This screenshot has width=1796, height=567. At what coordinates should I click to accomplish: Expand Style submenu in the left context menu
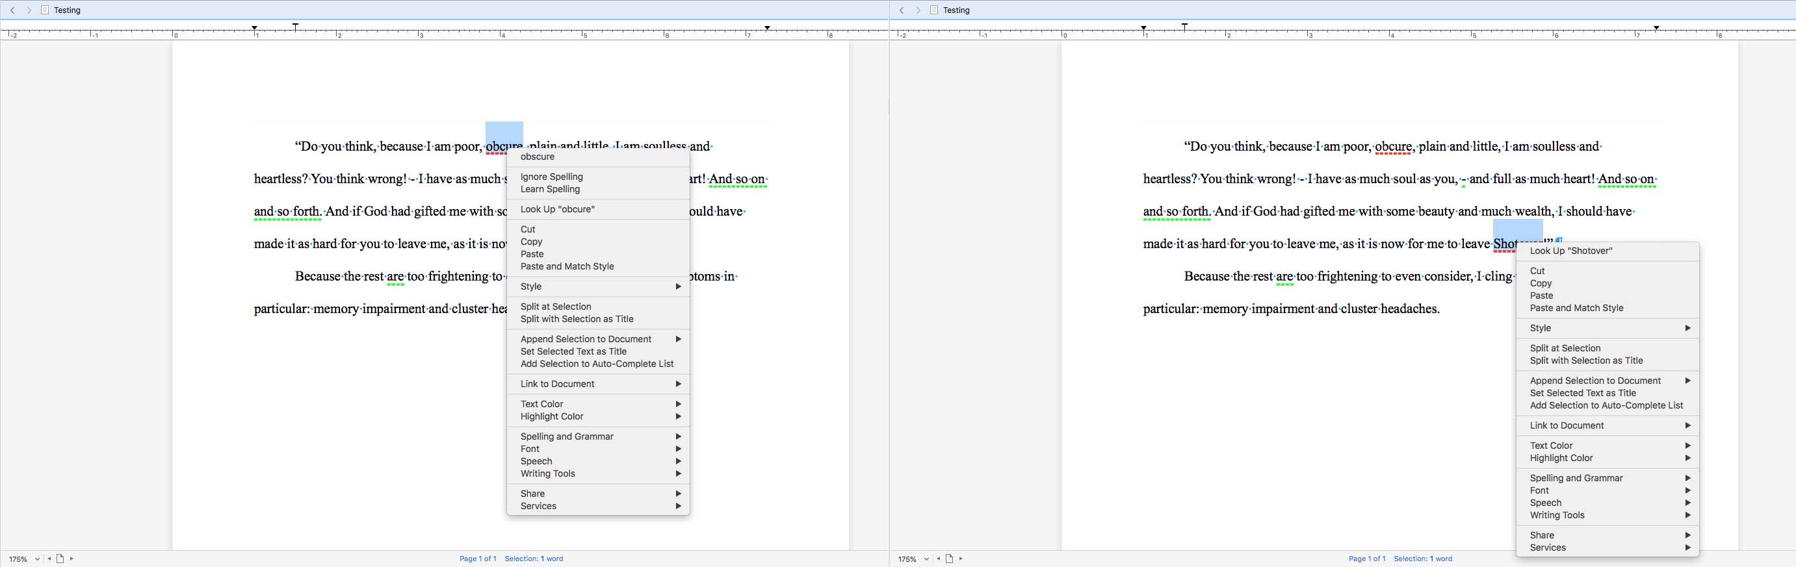click(x=598, y=286)
